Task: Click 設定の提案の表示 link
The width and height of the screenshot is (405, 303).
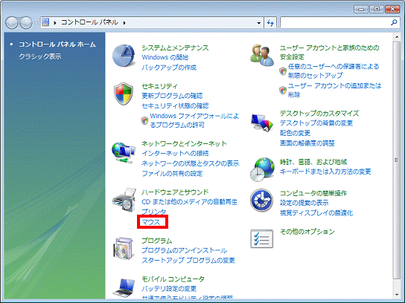Action: 304,203
